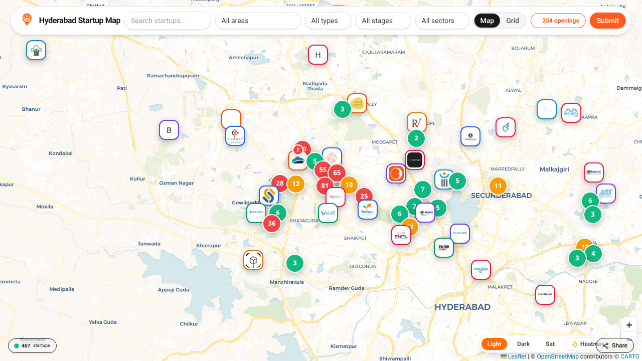Expand the cluster of 55 startups
This screenshot has width=642, height=361.
pyautogui.click(x=323, y=170)
